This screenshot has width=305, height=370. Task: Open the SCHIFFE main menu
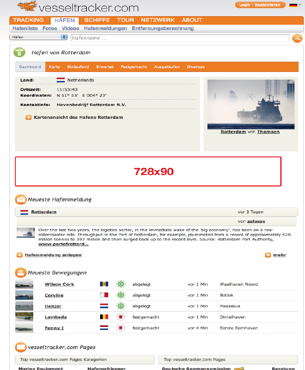point(97,20)
